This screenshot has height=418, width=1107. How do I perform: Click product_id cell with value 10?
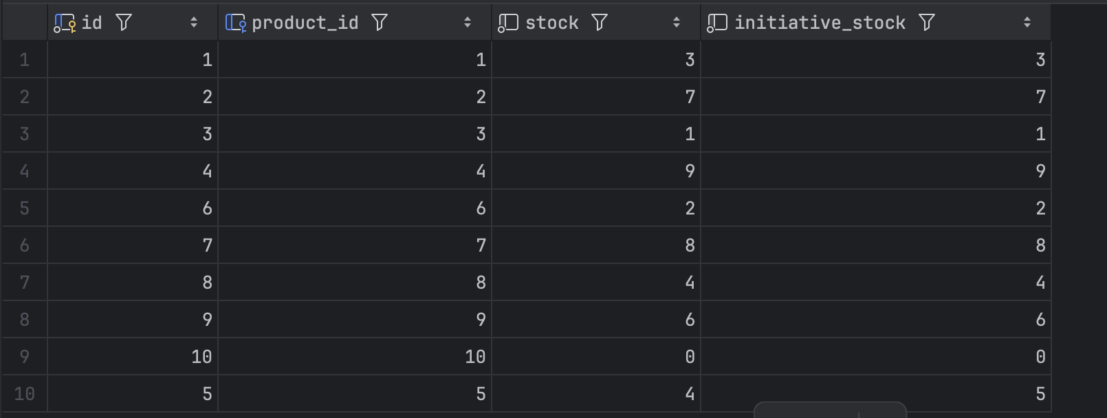coord(355,357)
